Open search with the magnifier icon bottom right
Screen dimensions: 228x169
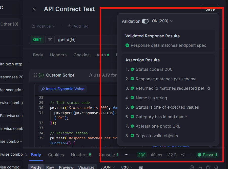click(217, 167)
